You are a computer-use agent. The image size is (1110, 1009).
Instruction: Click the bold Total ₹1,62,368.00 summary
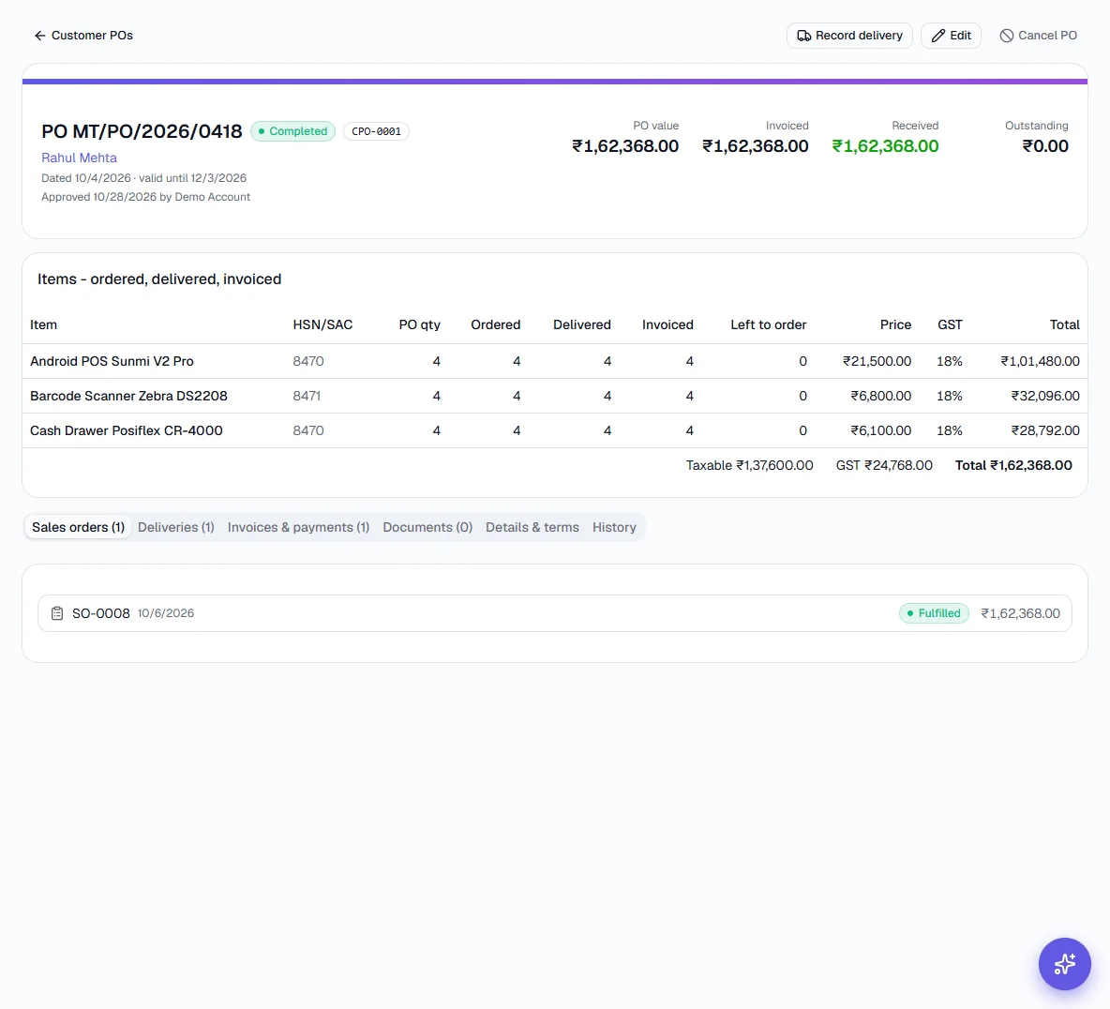click(1013, 465)
